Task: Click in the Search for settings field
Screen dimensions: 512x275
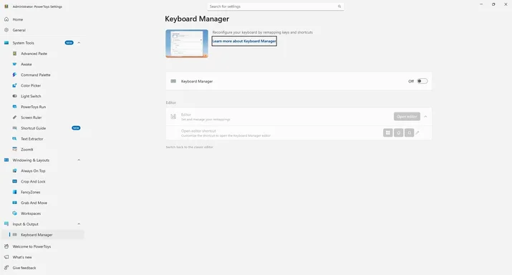Action: [276, 6]
